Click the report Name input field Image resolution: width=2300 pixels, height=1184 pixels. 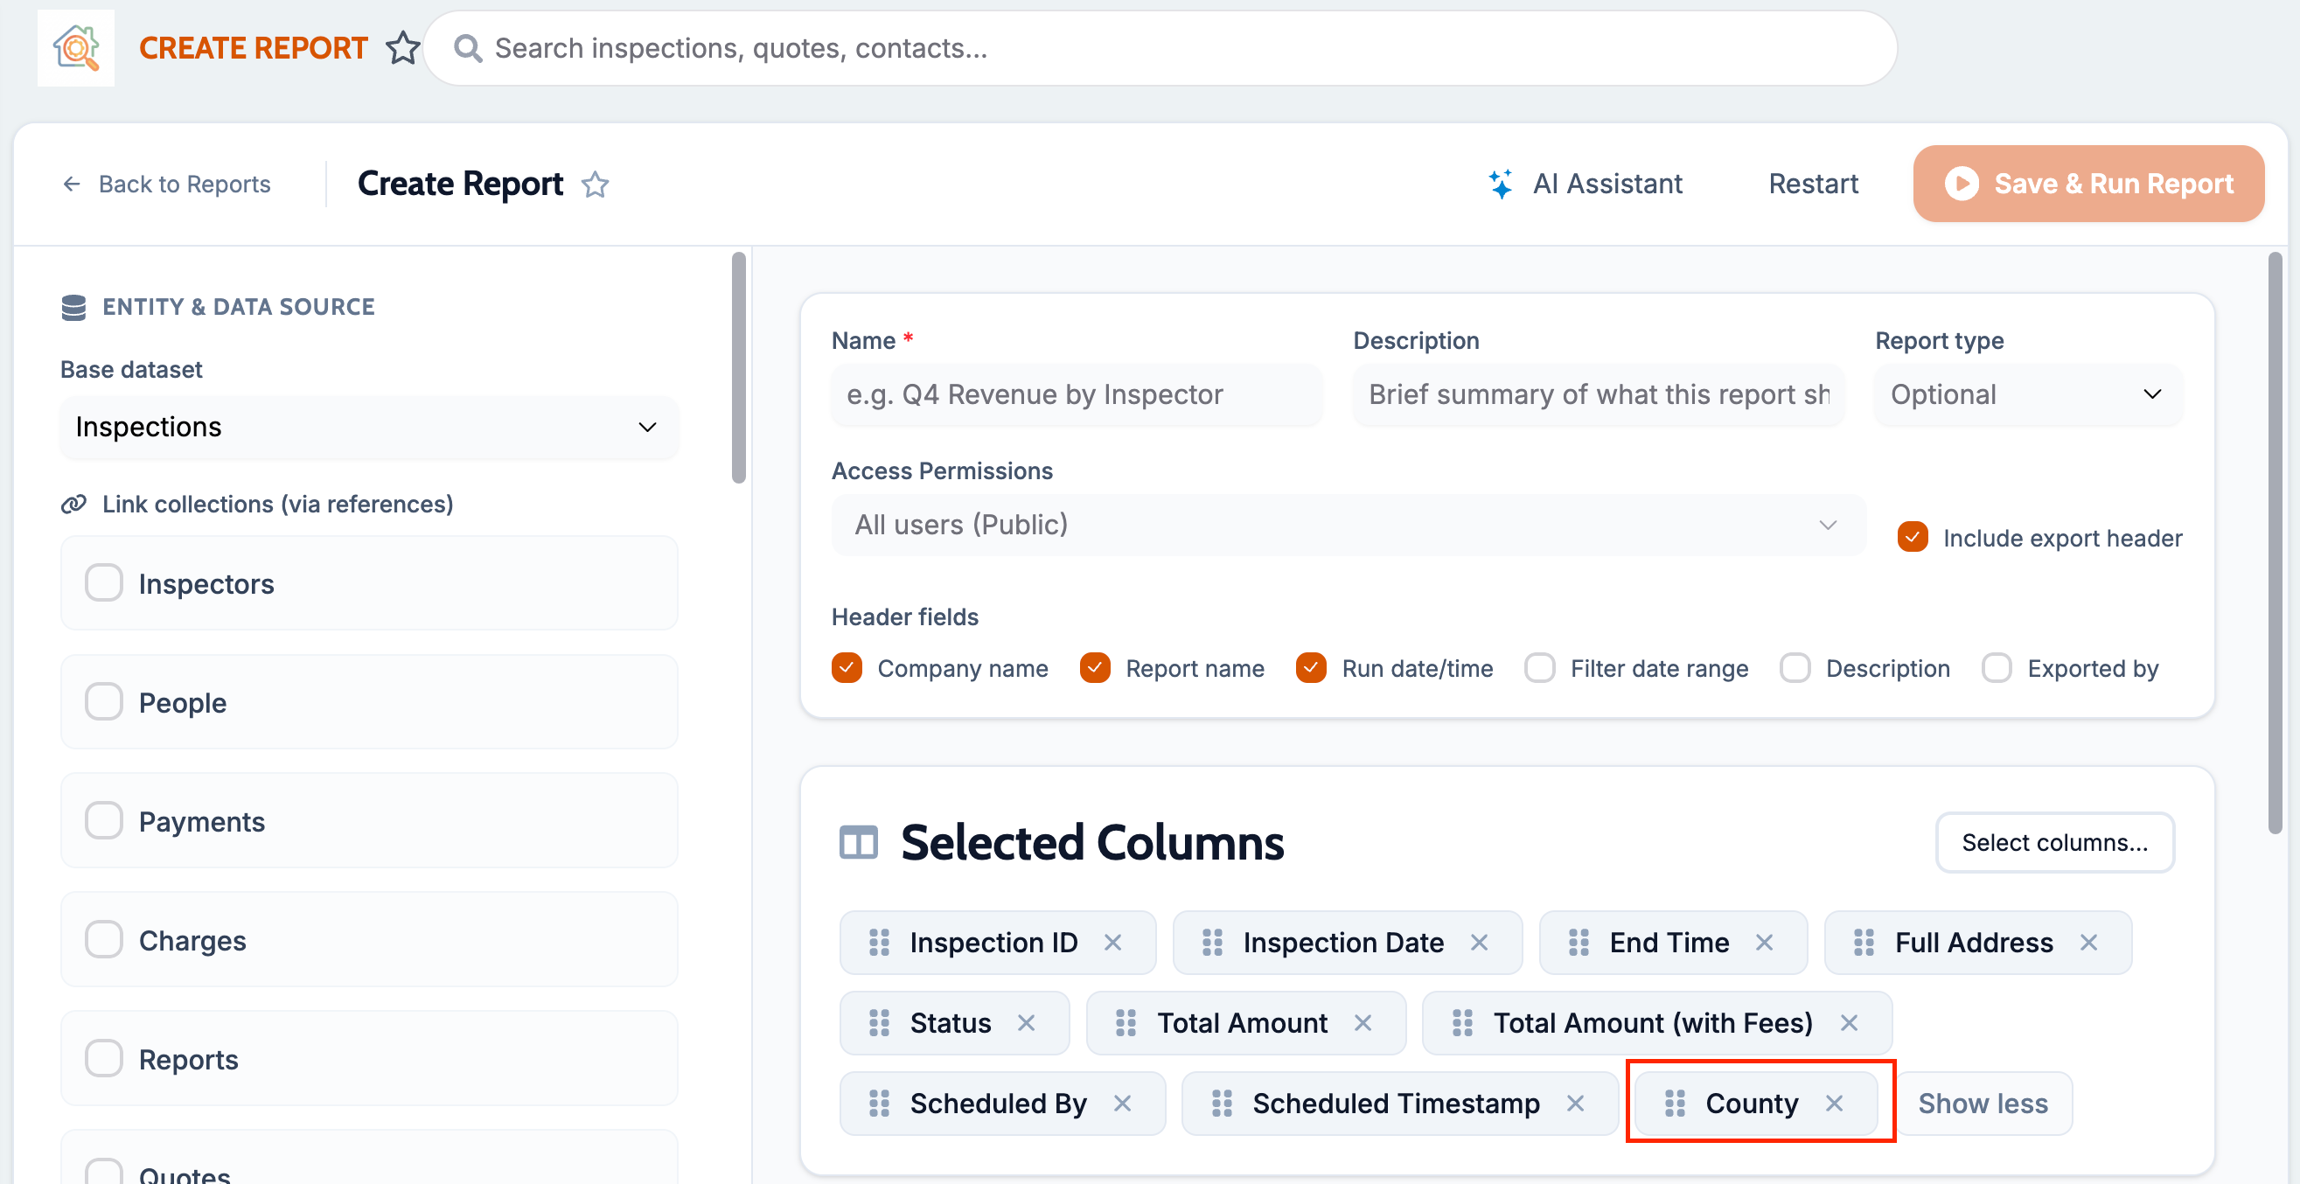(1077, 394)
